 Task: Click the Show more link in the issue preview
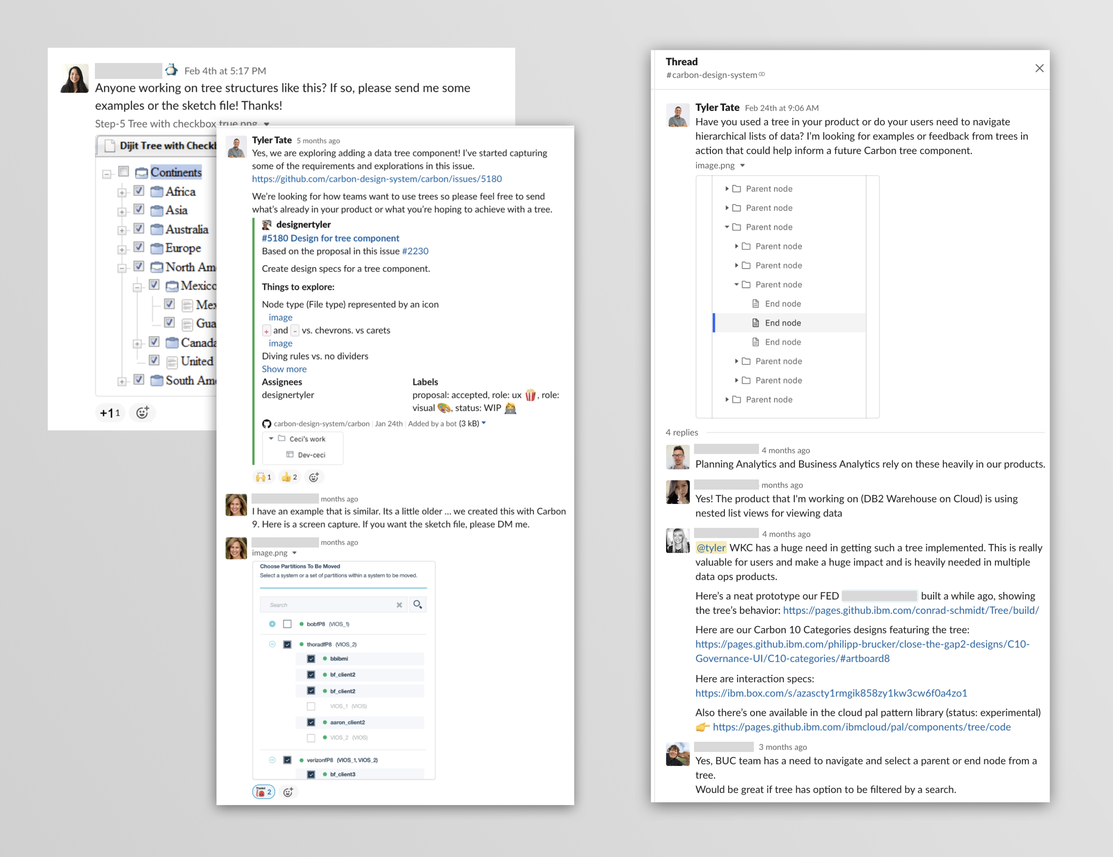click(284, 369)
